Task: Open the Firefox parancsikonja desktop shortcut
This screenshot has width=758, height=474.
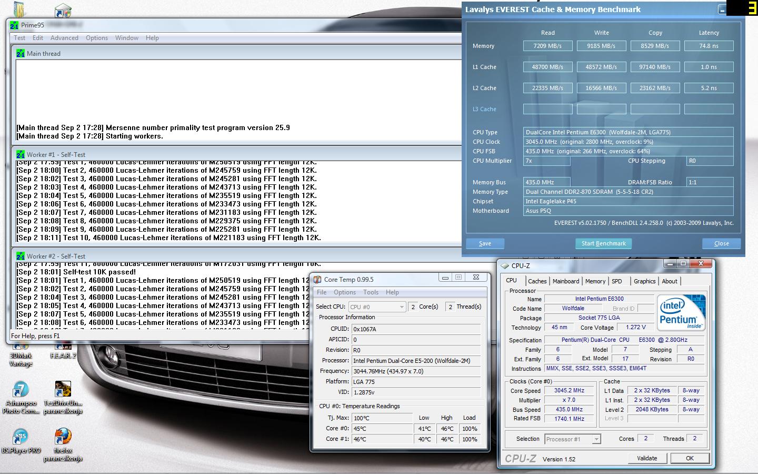Action: 63,445
